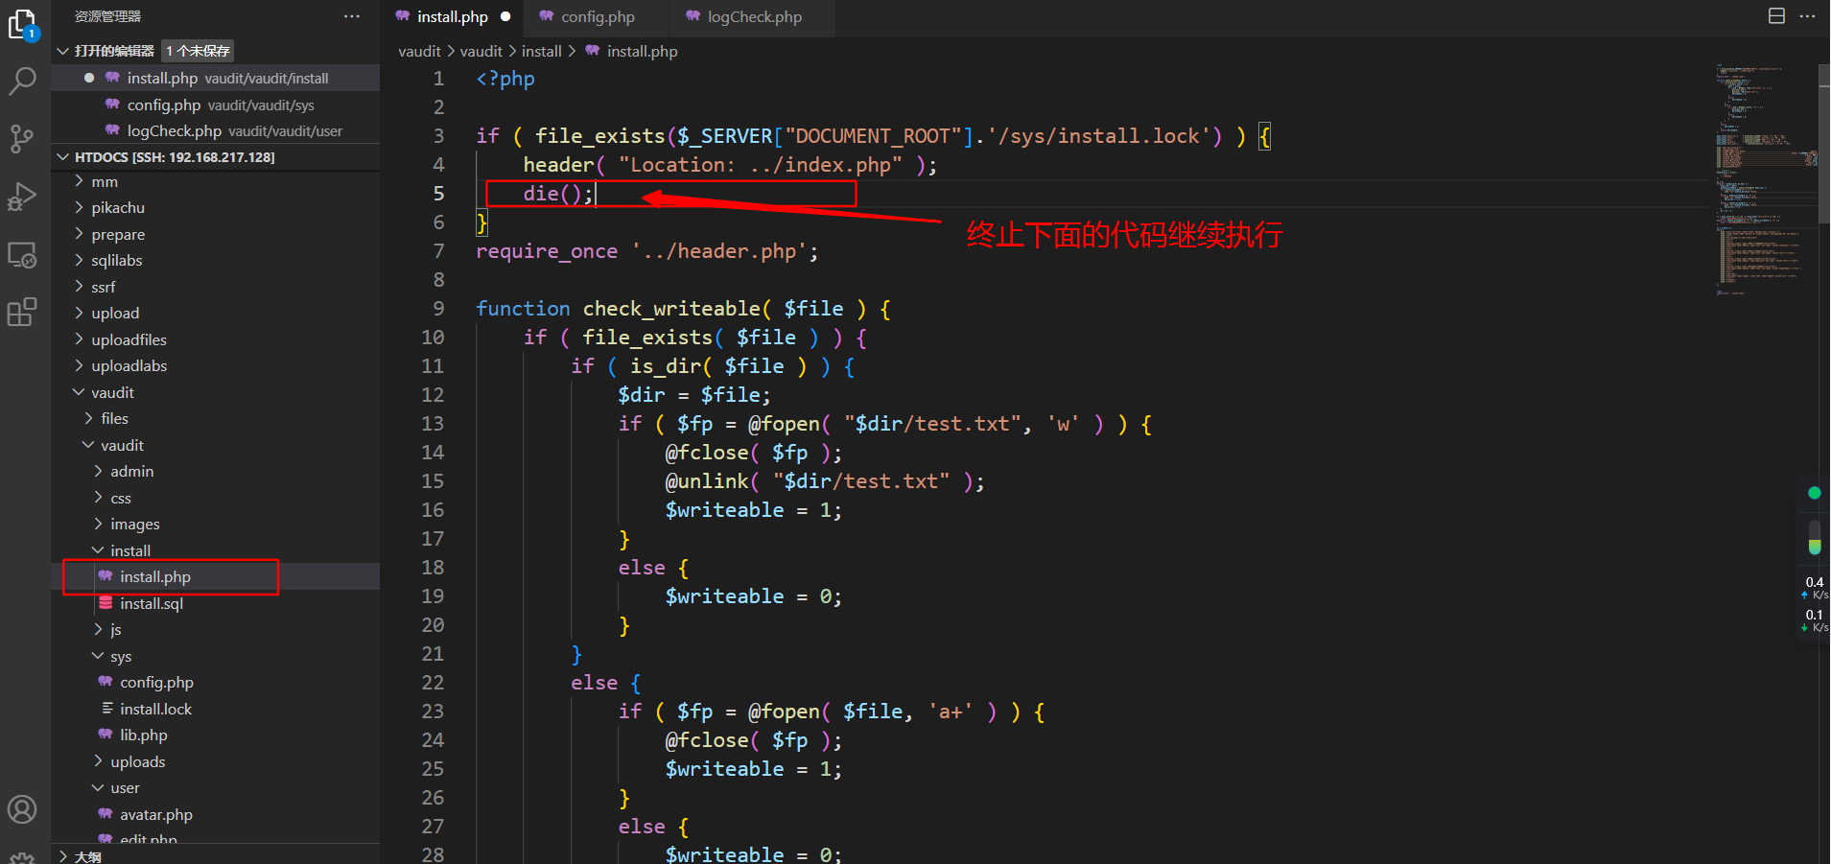Expand the images folder
This screenshot has width=1831, height=864.
pos(98,524)
